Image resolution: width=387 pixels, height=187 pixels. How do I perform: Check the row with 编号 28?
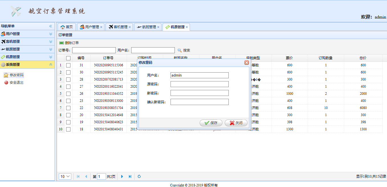[68, 79]
